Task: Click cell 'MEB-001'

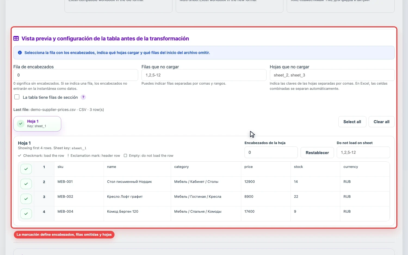Action: point(79,184)
